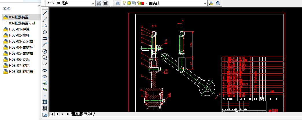This screenshot has width=302, height=120.
Task: Select file H03-06-支架
Action: point(19,60)
